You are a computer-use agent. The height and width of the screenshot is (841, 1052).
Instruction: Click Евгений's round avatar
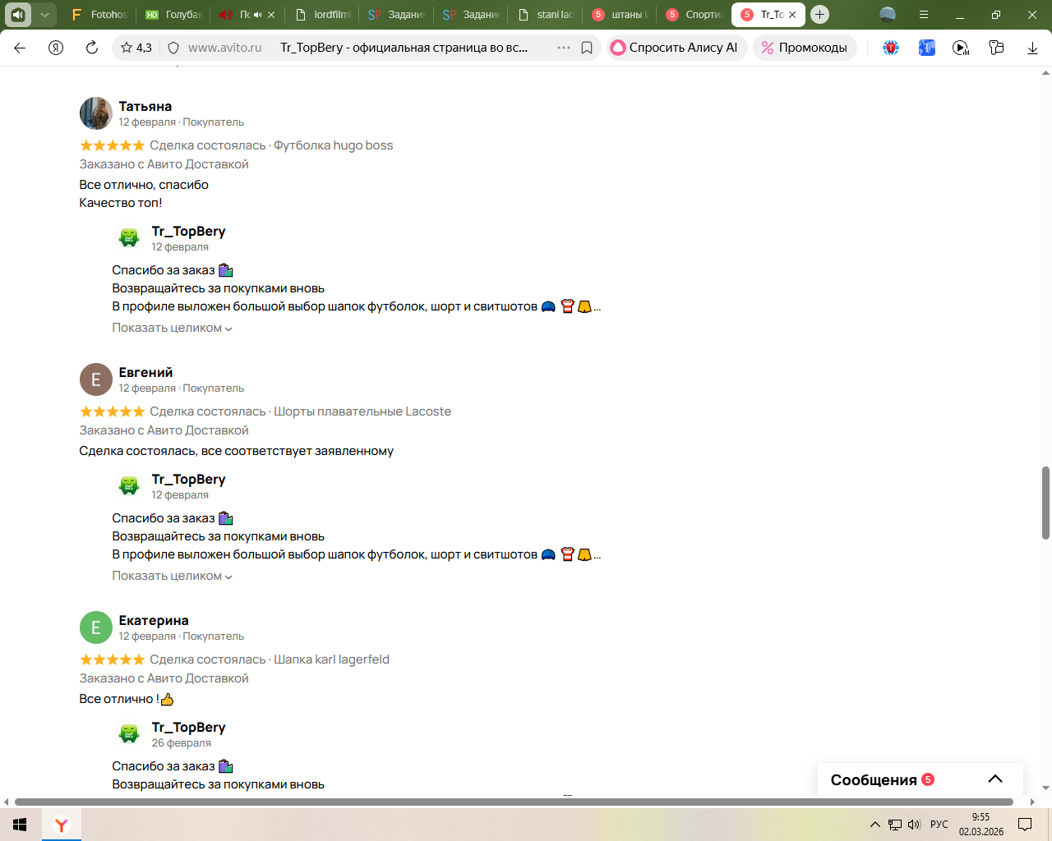coord(95,379)
